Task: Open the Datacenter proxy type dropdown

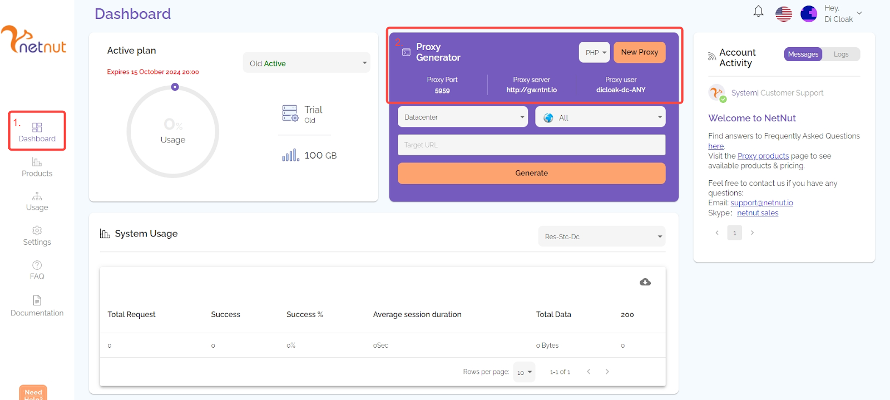Action: (463, 117)
